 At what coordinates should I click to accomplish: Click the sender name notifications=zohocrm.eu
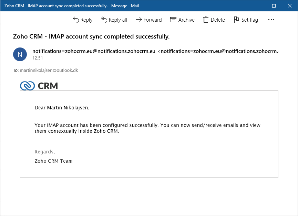(94, 51)
